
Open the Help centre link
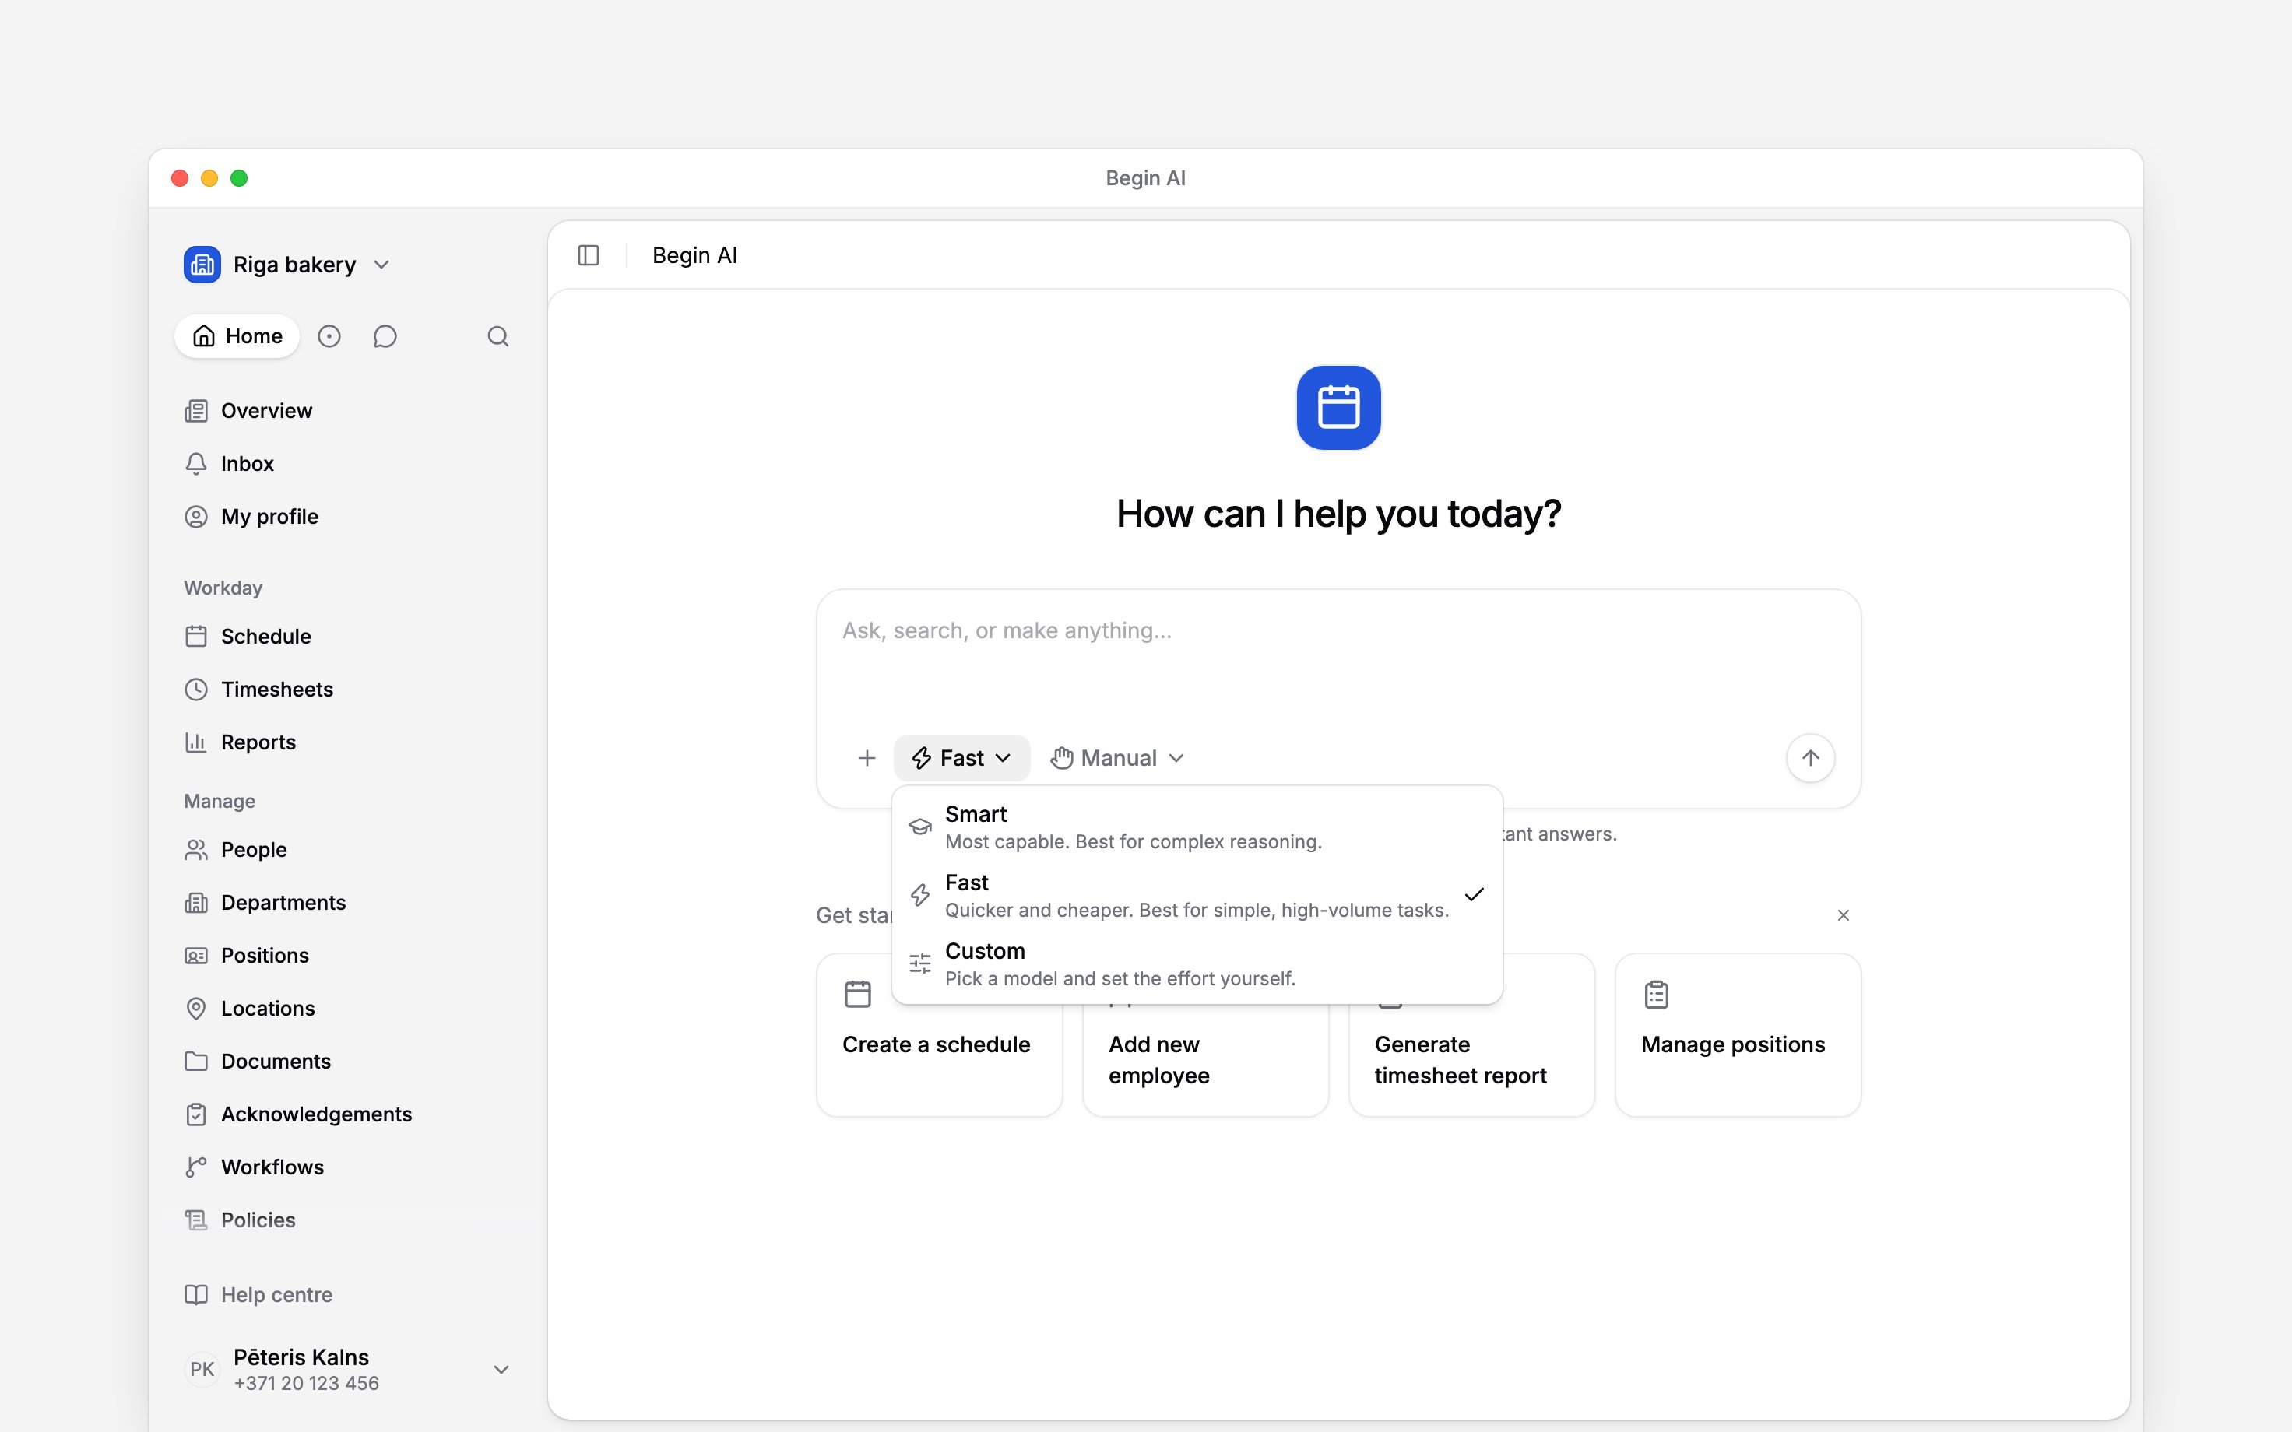tap(346, 1295)
